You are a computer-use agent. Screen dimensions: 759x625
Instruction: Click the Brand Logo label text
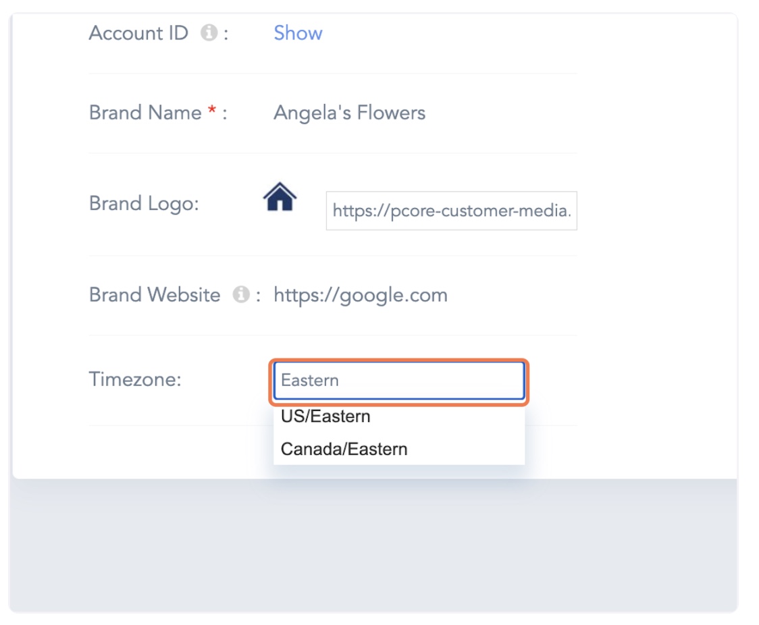pyautogui.click(x=144, y=203)
